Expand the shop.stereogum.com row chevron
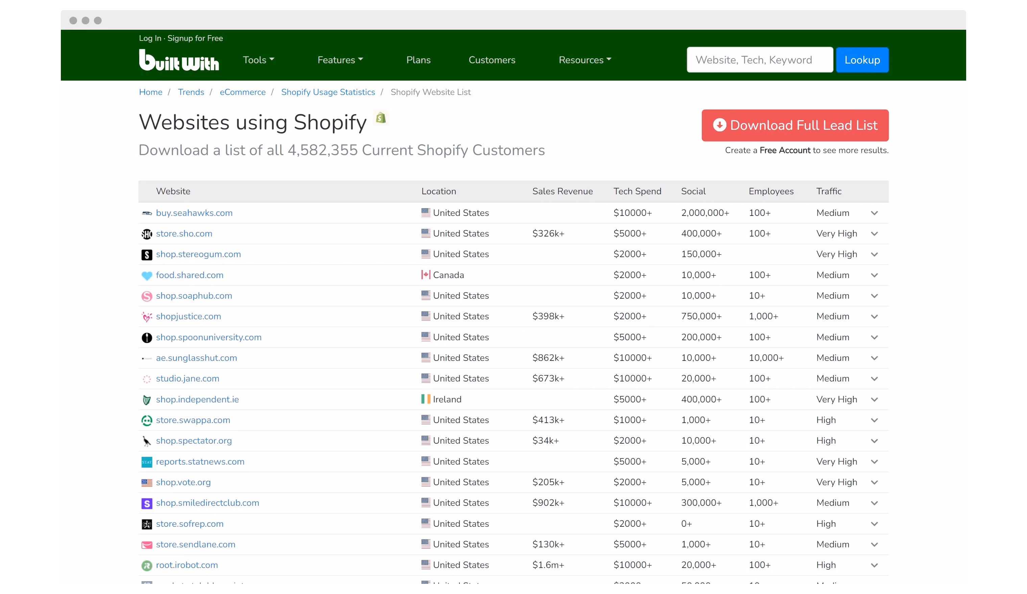This screenshot has height=594, width=1027. (x=874, y=255)
